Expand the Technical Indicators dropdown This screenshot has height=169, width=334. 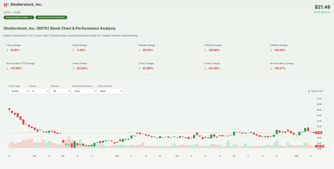(x=84, y=91)
